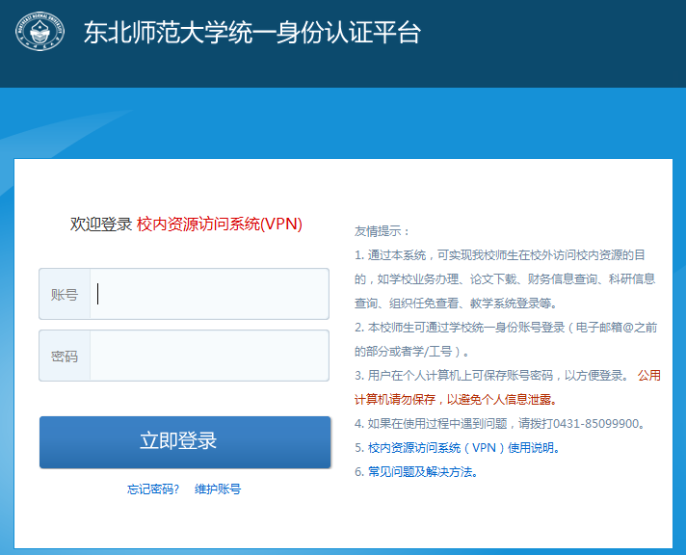
Task: Click the 密码 field label
Action: [x=65, y=356]
